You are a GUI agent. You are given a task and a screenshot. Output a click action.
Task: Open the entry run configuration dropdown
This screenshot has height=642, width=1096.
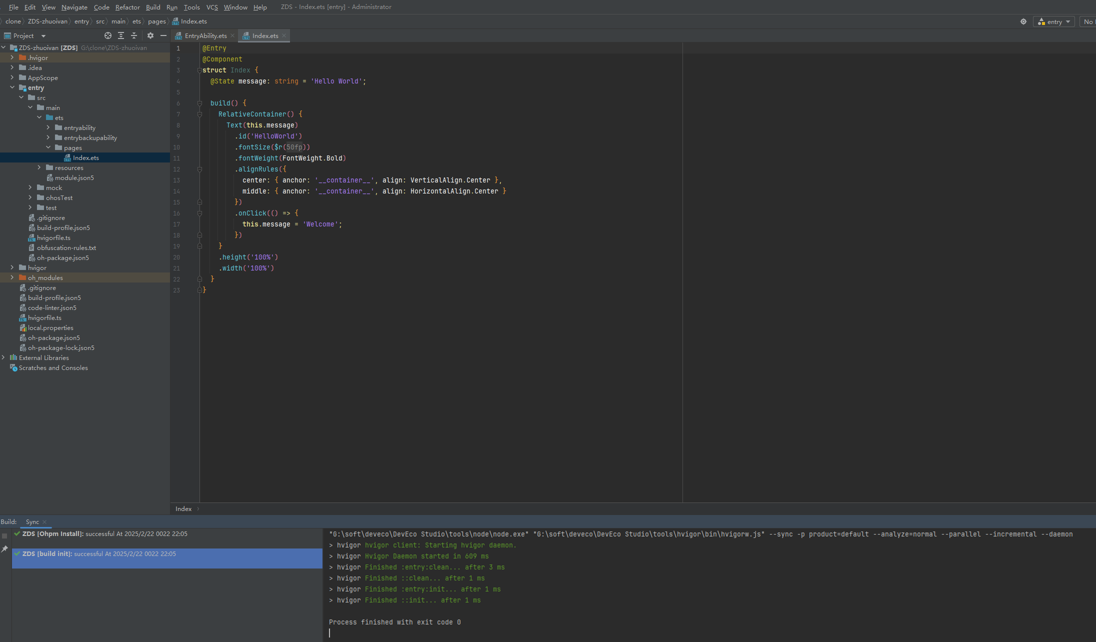pos(1054,21)
